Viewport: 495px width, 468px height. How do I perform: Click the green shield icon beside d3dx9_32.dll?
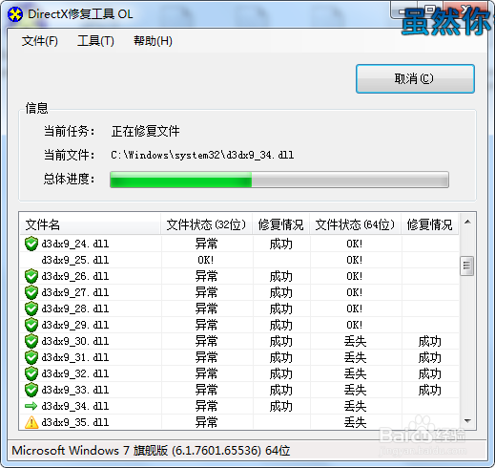31,373
